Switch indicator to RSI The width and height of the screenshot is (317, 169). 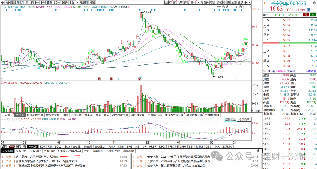point(50,147)
